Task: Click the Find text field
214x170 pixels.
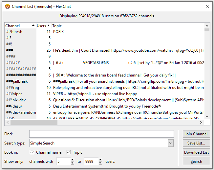Action: 101,134
